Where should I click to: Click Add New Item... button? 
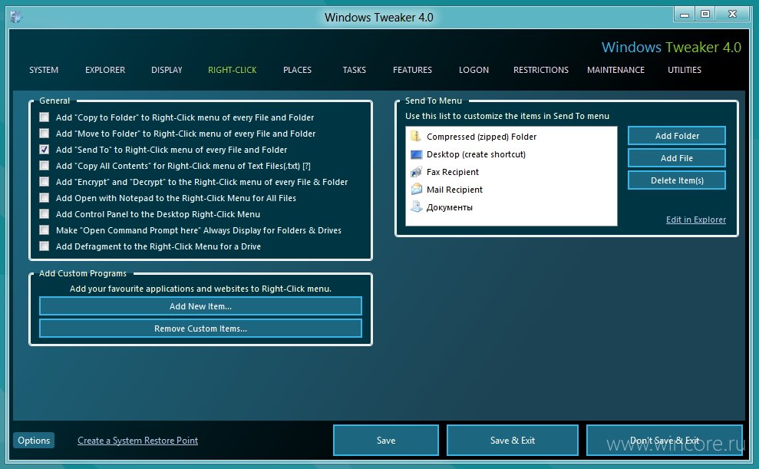(x=200, y=306)
